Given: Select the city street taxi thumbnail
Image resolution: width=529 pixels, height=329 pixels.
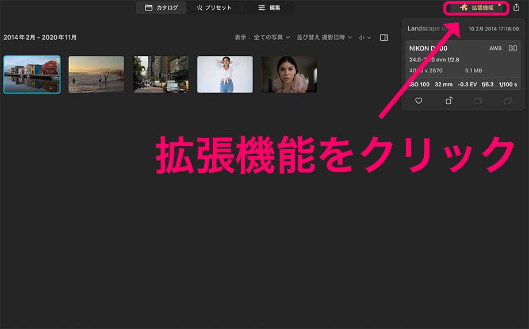Looking at the screenshot, I should [x=160, y=74].
